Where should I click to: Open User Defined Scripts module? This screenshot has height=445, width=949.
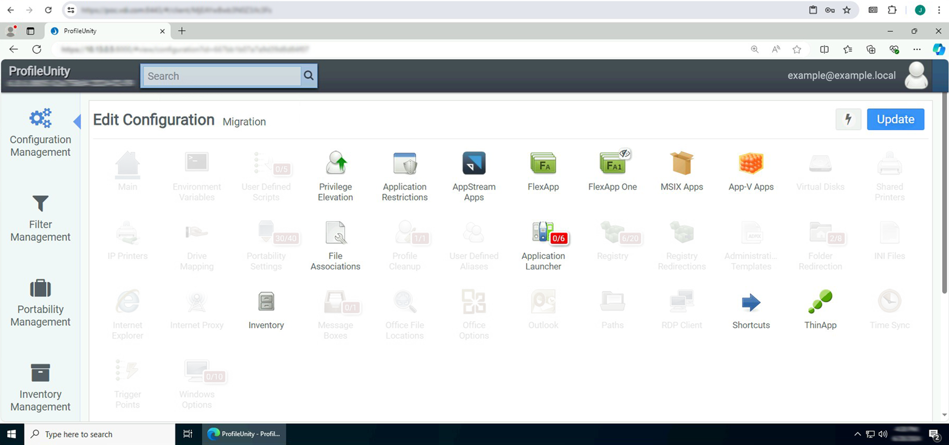(x=266, y=177)
